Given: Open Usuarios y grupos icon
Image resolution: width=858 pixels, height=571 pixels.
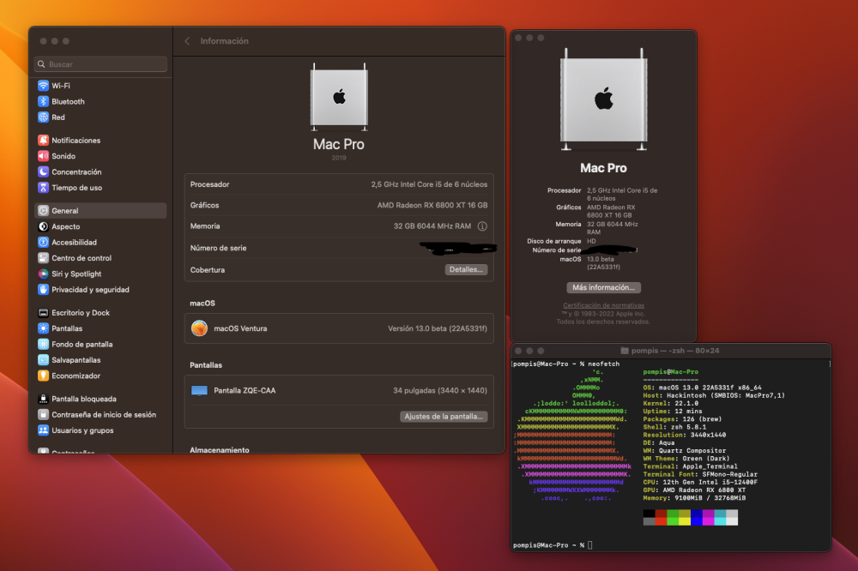Looking at the screenshot, I should click(43, 431).
